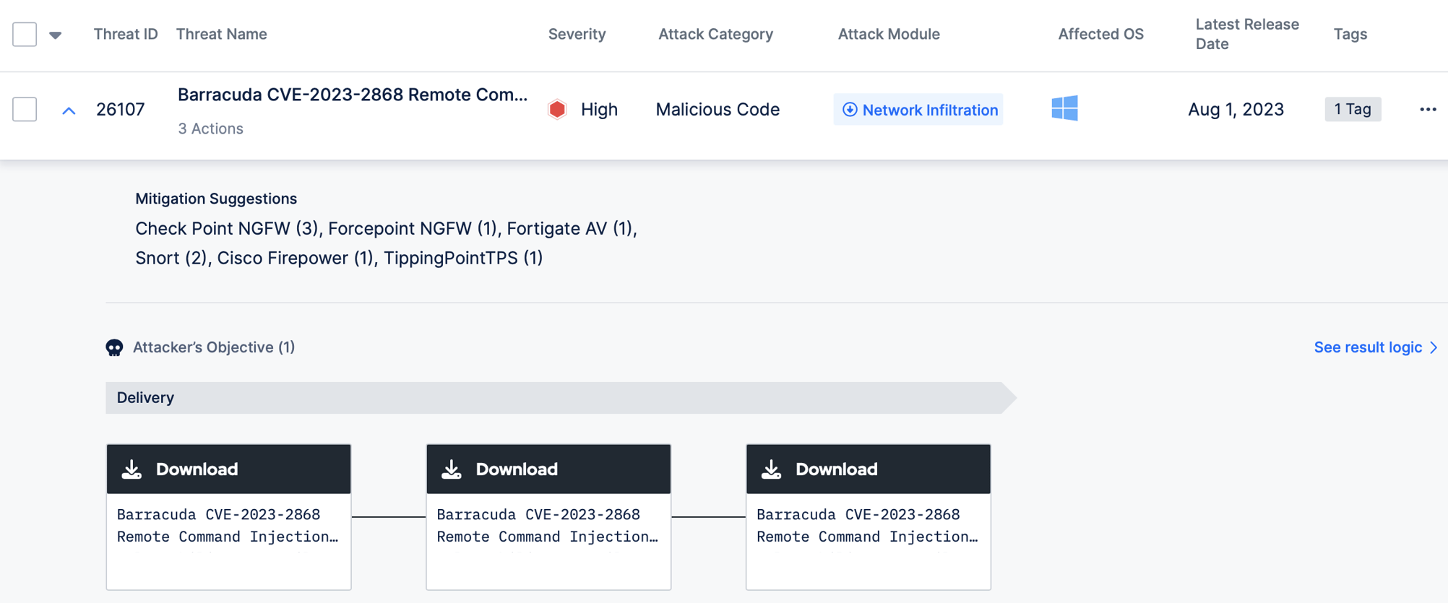
Task: Open the Barracuda CVE-2023-2868 threat name
Action: 352,95
